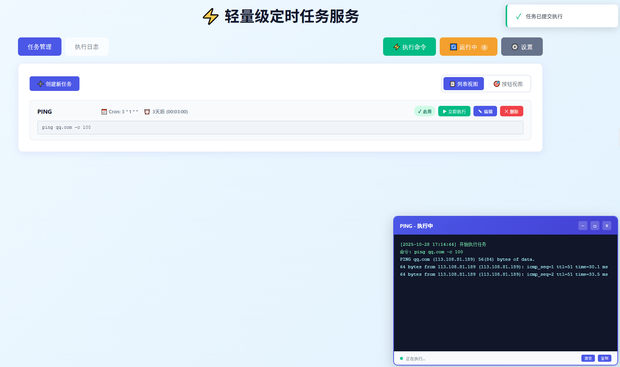This screenshot has width=620, height=367.
Task: Delete the PING task with 删除
Action: [511, 111]
